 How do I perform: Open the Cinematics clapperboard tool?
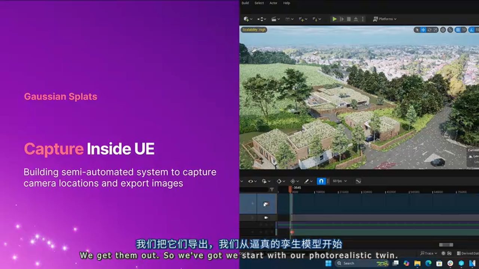tap(273, 19)
